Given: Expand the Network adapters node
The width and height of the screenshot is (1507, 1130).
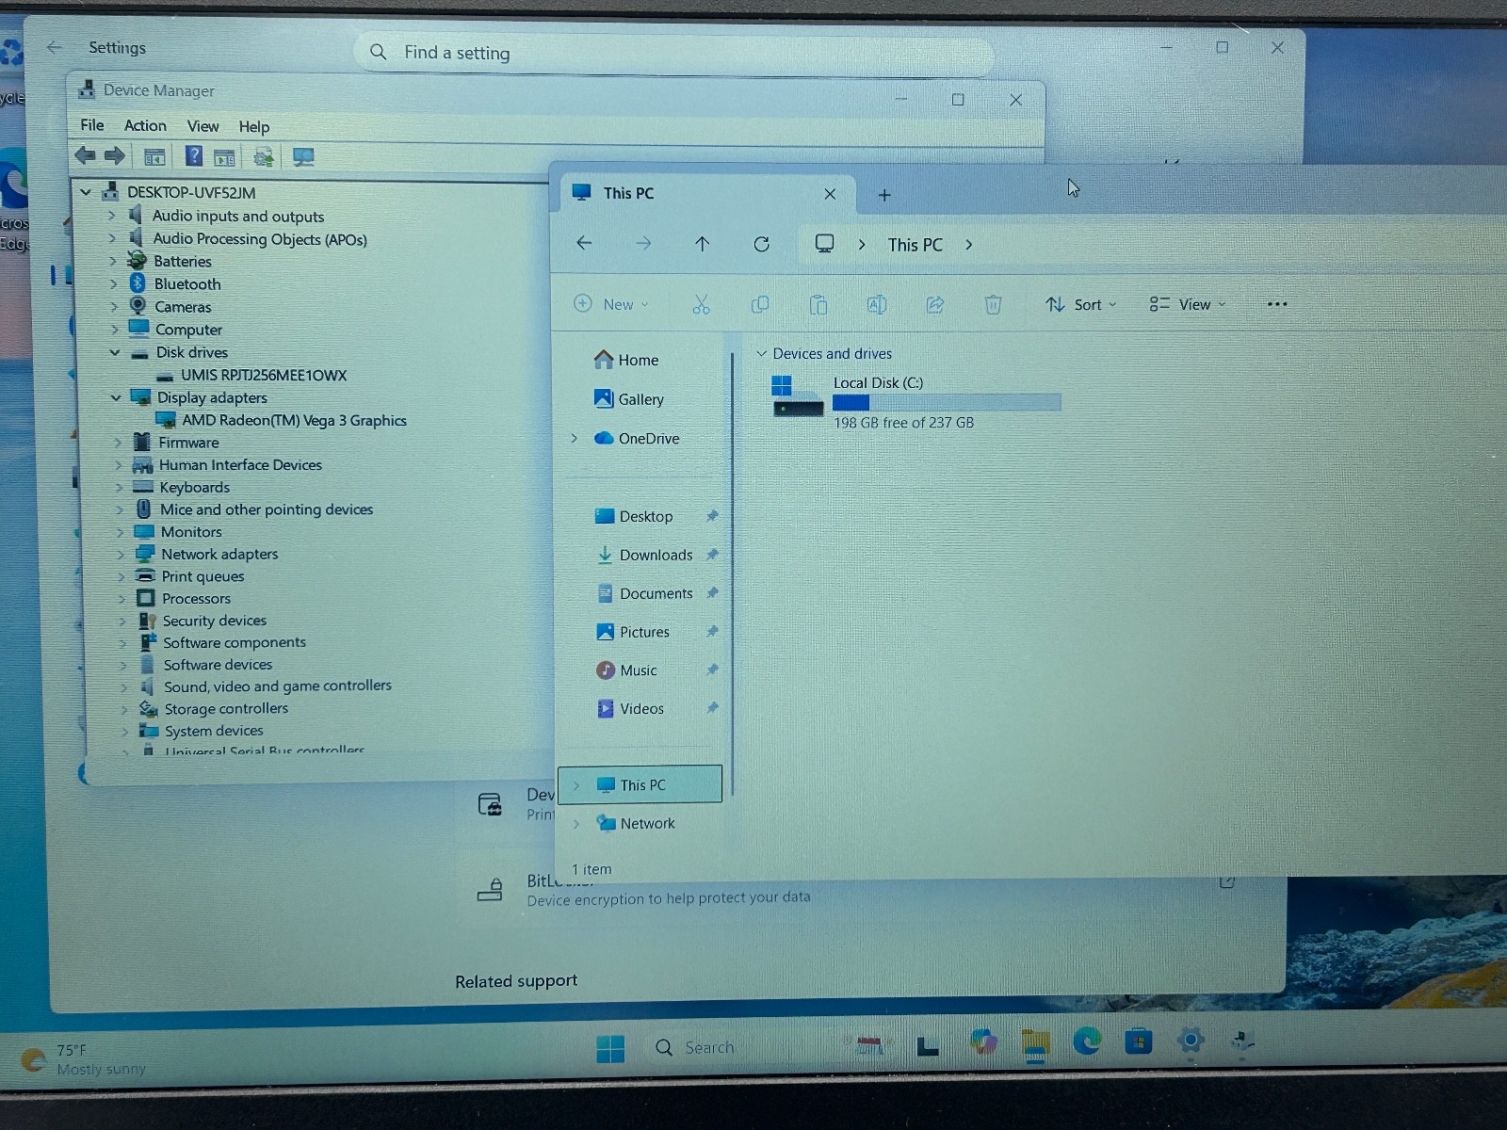Looking at the screenshot, I should click(x=121, y=555).
